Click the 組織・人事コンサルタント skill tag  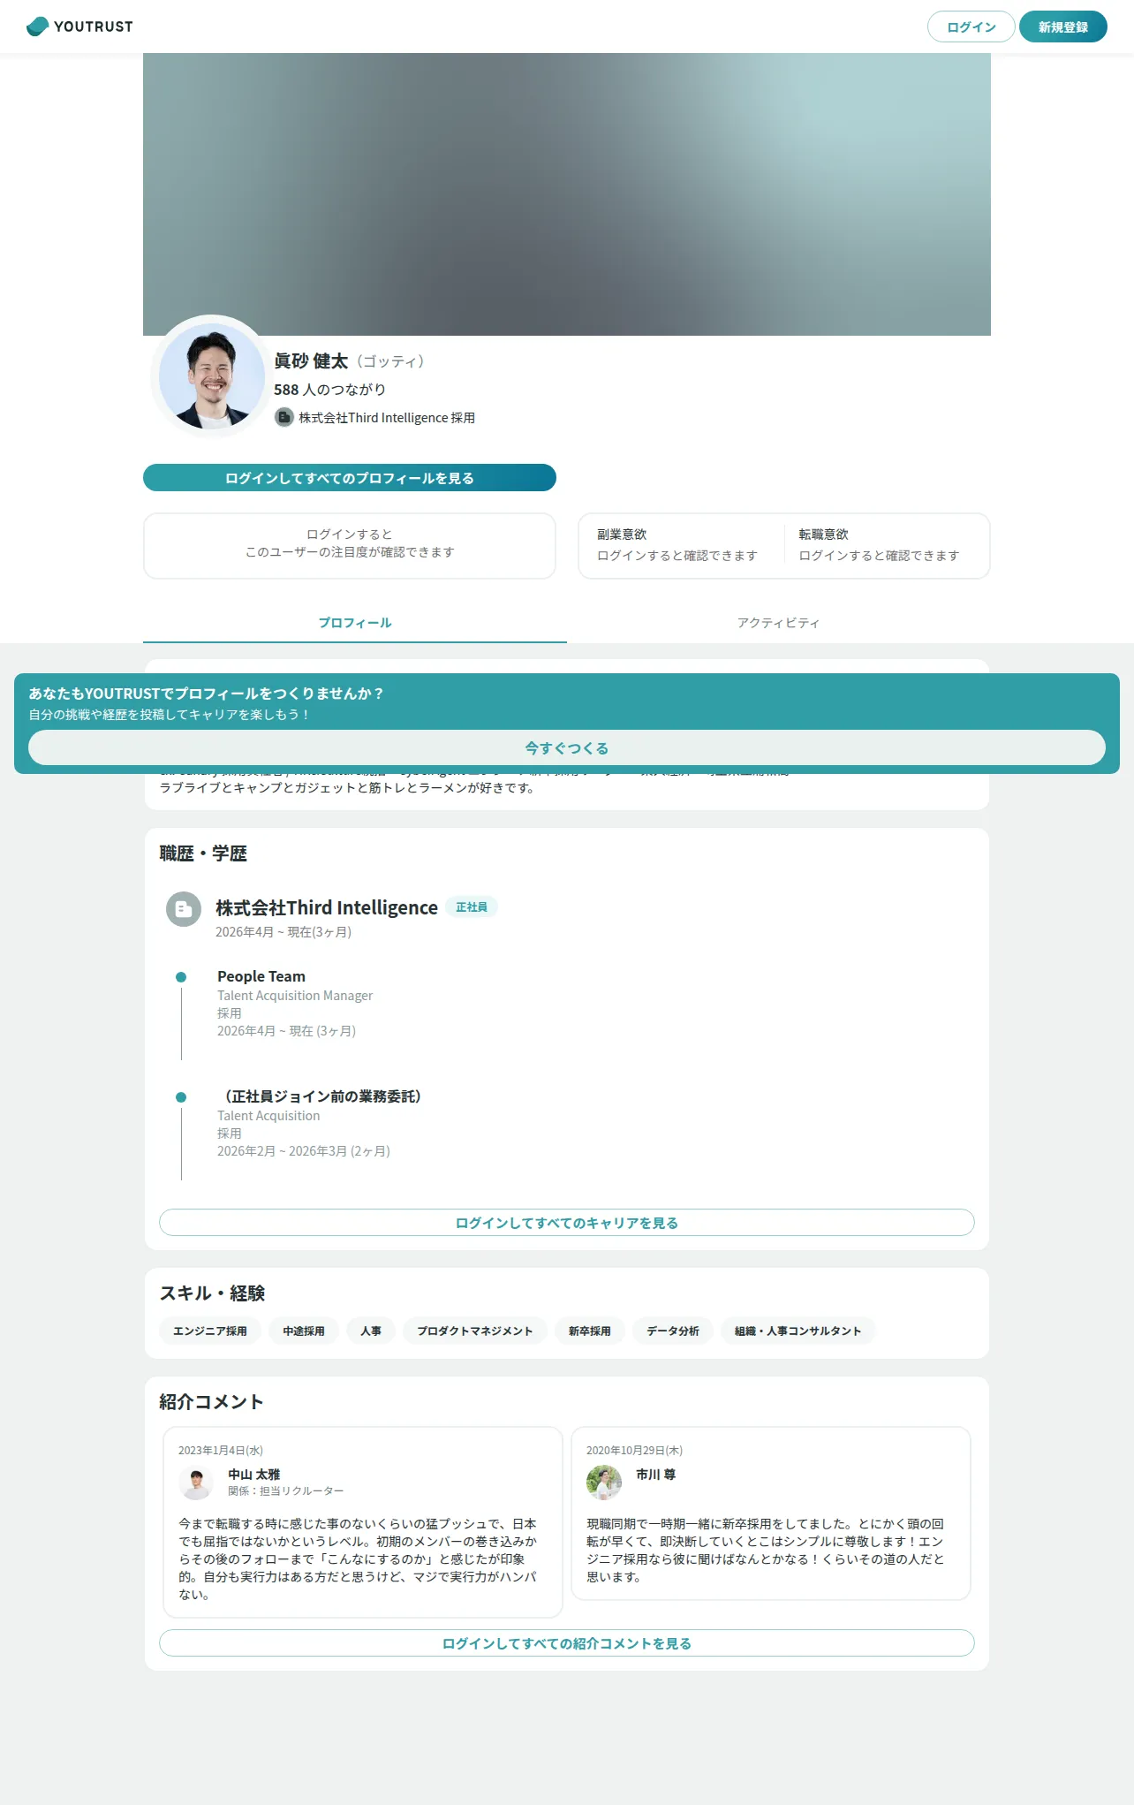point(798,1331)
